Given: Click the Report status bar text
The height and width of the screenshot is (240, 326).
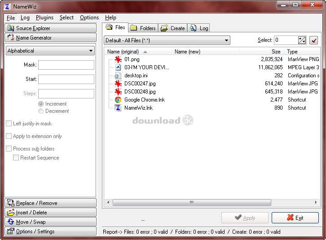Looking at the screenshot, I should click(191, 231).
